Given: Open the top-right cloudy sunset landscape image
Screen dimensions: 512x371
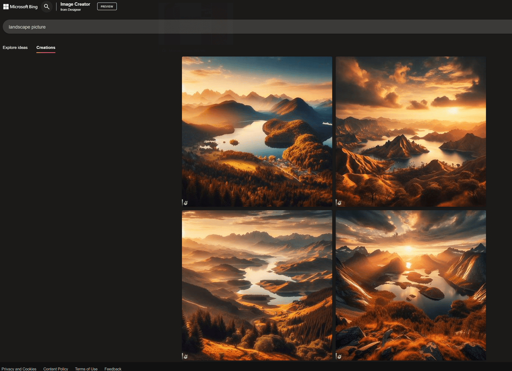Looking at the screenshot, I should (410, 131).
